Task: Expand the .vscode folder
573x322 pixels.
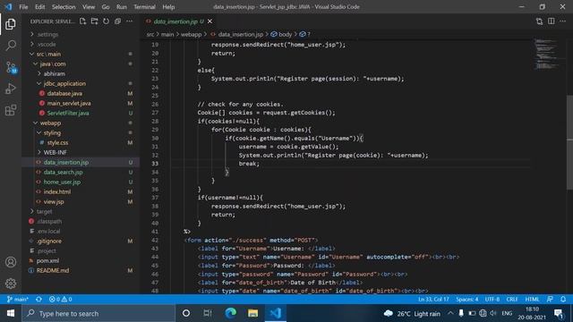Action: [45, 44]
